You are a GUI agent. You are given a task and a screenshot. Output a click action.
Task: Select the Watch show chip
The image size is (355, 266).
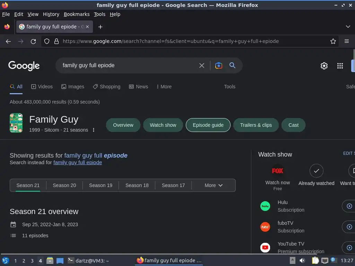point(163,125)
